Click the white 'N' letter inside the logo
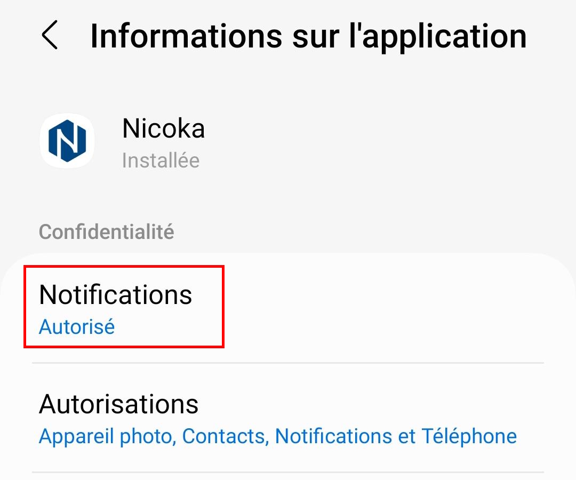Image resolution: width=576 pixels, height=480 pixels. pos(67,141)
